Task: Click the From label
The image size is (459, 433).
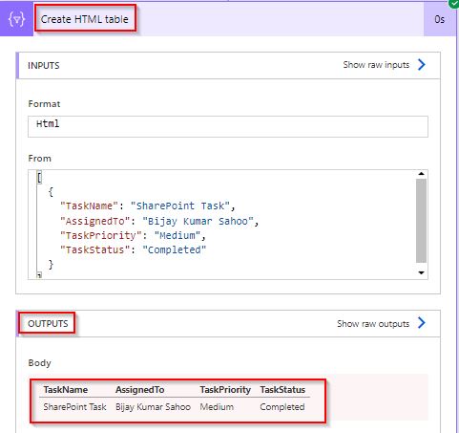Action: coord(39,159)
